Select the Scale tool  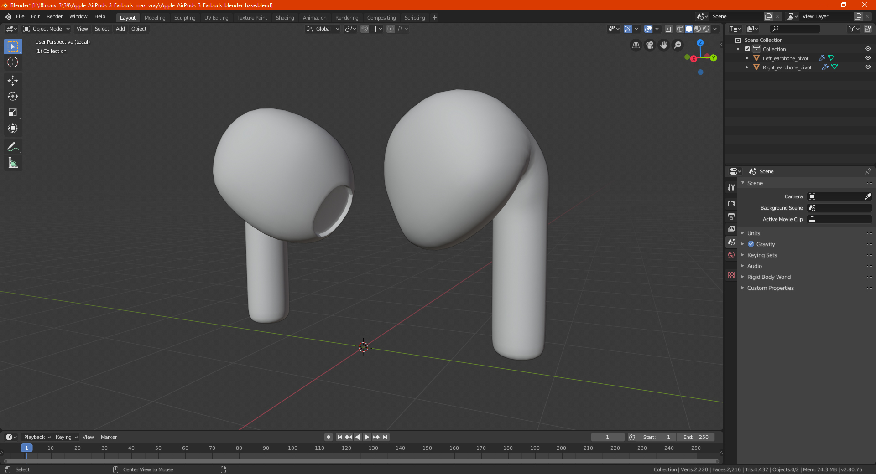coord(13,112)
